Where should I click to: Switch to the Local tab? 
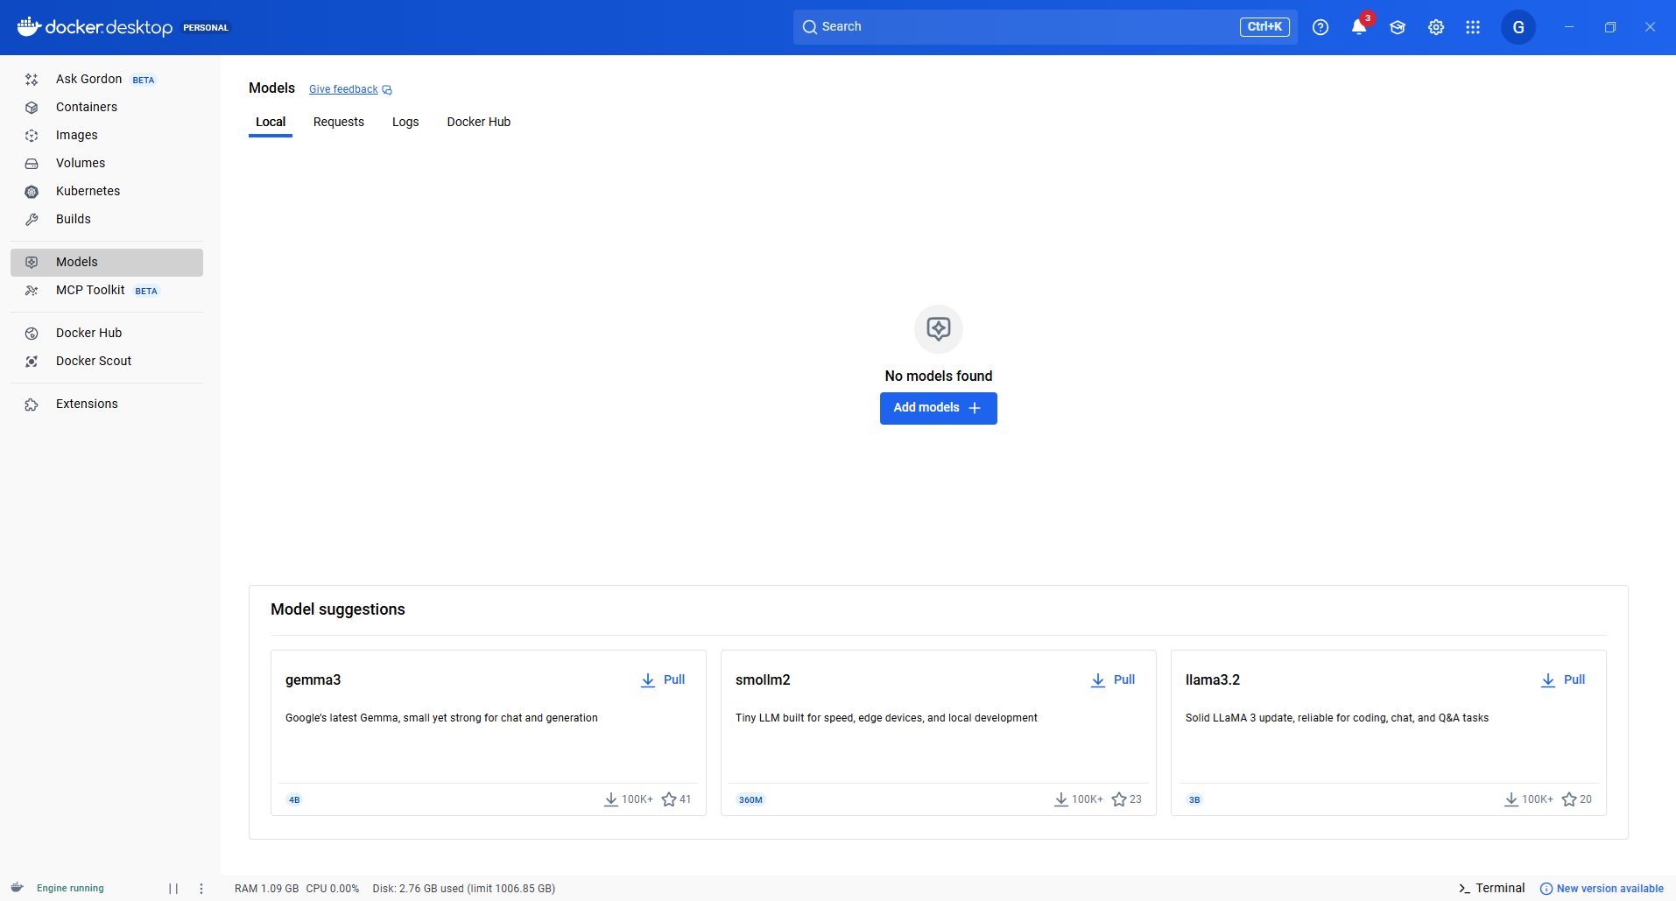point(271,123)
